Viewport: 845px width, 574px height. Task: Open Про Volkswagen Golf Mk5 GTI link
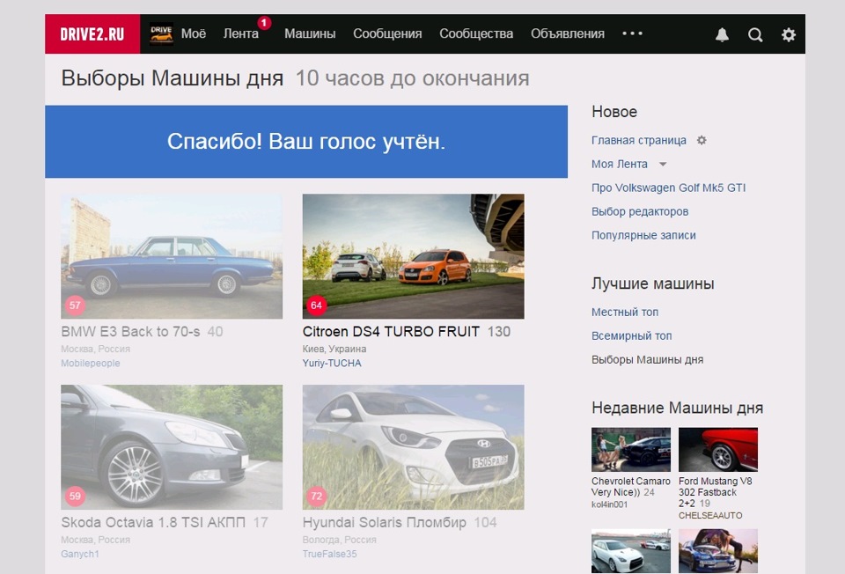pos(669,188)
